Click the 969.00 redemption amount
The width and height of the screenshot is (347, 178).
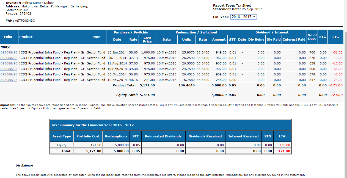[221, 74]
